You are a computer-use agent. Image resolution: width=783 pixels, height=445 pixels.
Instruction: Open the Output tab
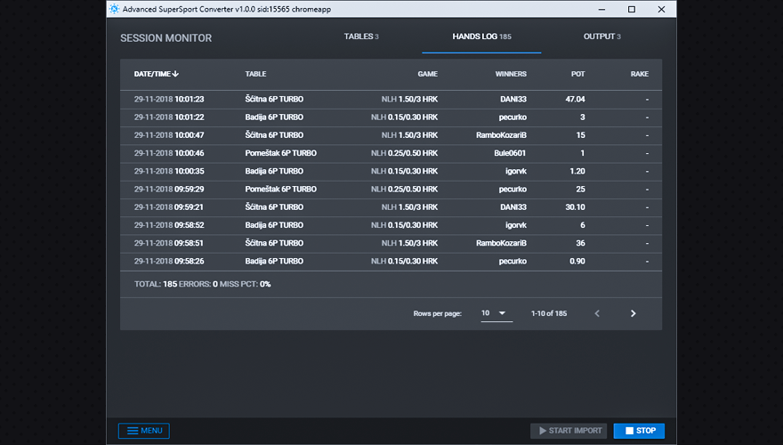pyautogui.click(x=601, y=36)
